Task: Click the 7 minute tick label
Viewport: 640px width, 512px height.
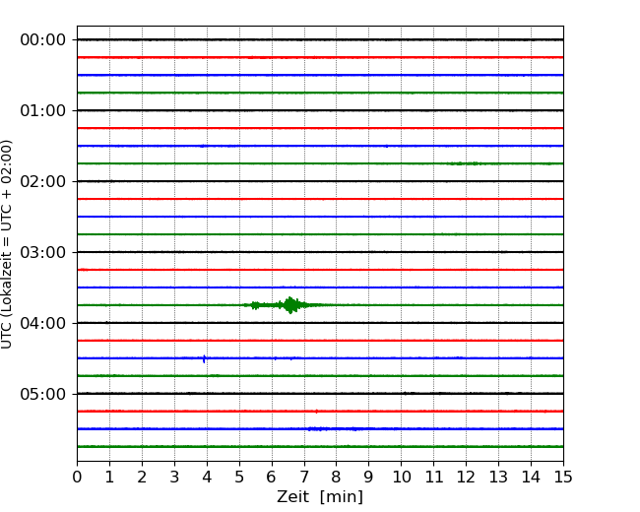Action: (x=304, y=477)
